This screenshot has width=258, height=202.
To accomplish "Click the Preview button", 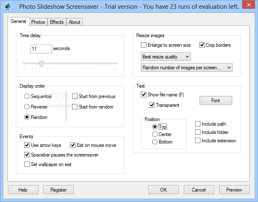I will 234,190.
